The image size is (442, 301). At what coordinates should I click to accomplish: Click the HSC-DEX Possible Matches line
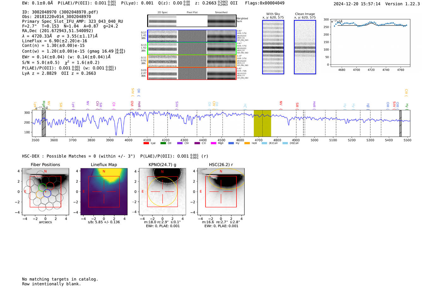click(x=115, y=156)
